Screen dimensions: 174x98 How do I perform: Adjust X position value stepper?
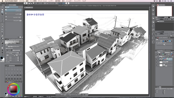click(20, 57)
